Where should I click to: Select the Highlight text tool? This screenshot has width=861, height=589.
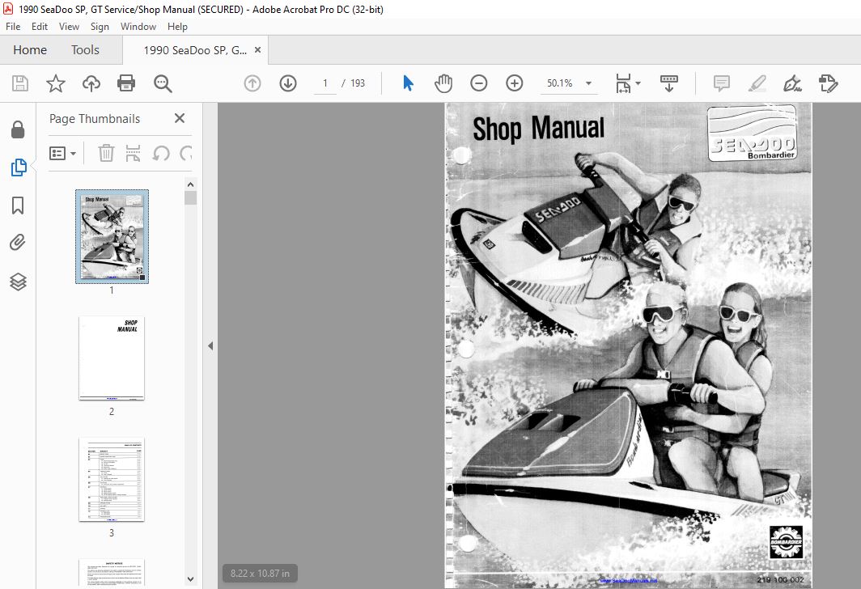coord(757,83)
